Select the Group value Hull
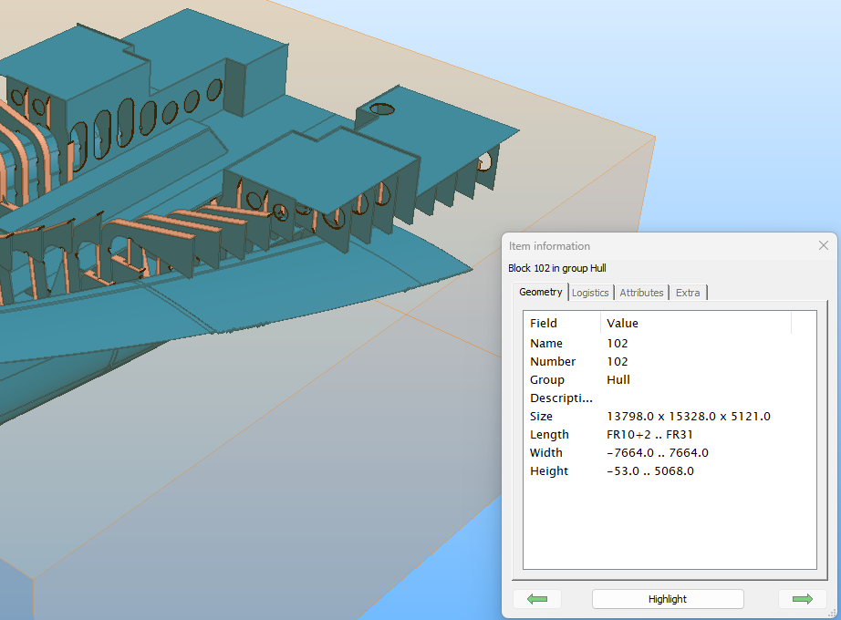Viewport: 841px width, 620px height. click(618, 379)
